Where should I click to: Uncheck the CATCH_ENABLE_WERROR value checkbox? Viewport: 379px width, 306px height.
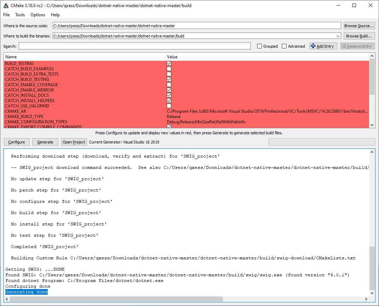169,90
